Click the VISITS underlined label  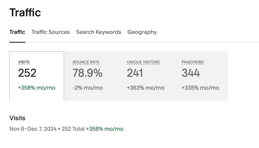[x=24, y=62]
